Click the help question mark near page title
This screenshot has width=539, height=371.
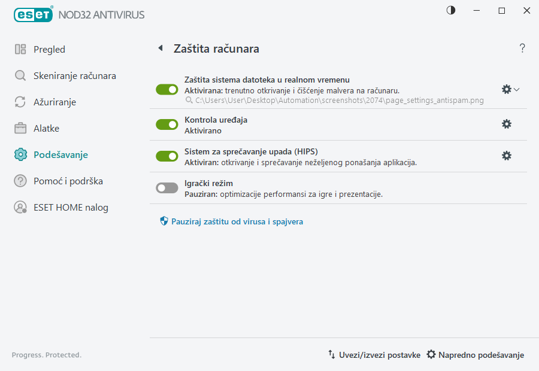click(x=522, y=48)
